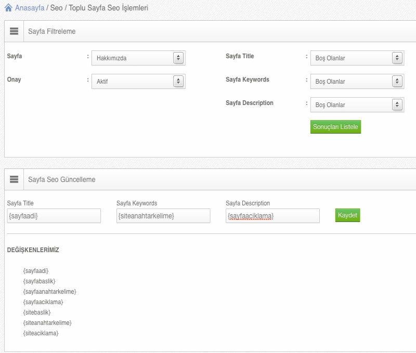This screenshot has width=416, height=353.
Task: Click the Sayfa Seo Güncelleme panel menu icon
Action: [14, 179]
